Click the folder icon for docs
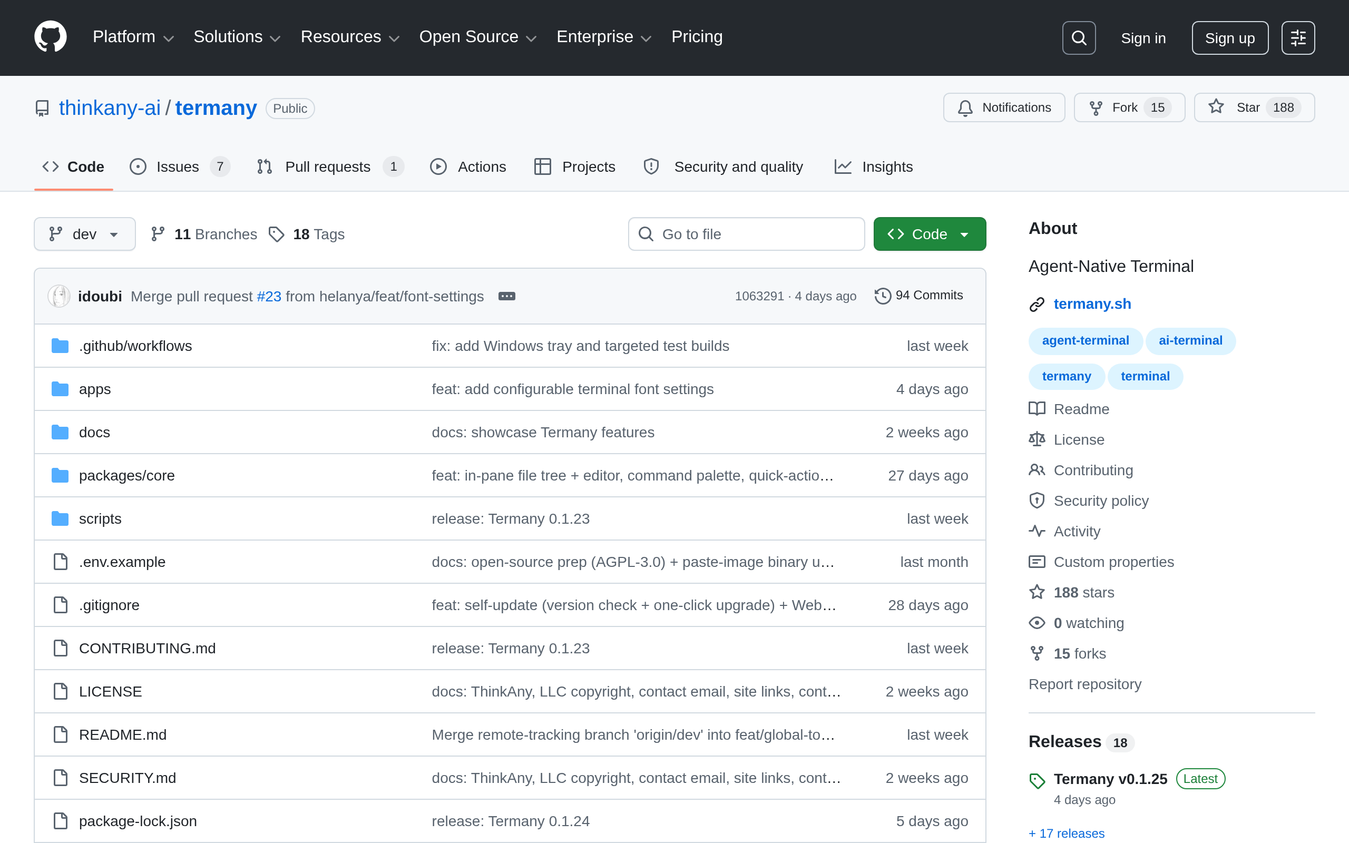The width and height of the screenshot is (1349, 843). pos(60,432)
